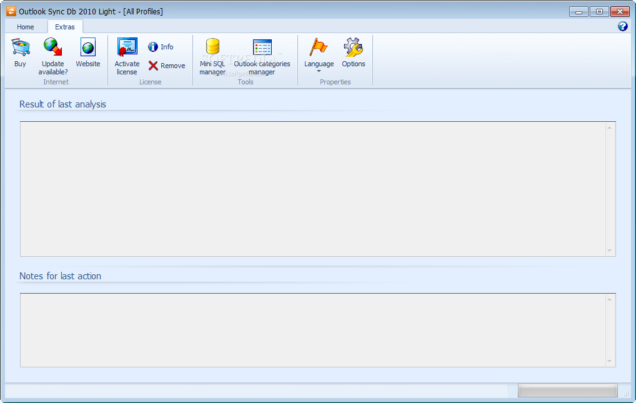Launch the Activate license dialog
This screenshot has width=636, height=403.
coord(127,56)
